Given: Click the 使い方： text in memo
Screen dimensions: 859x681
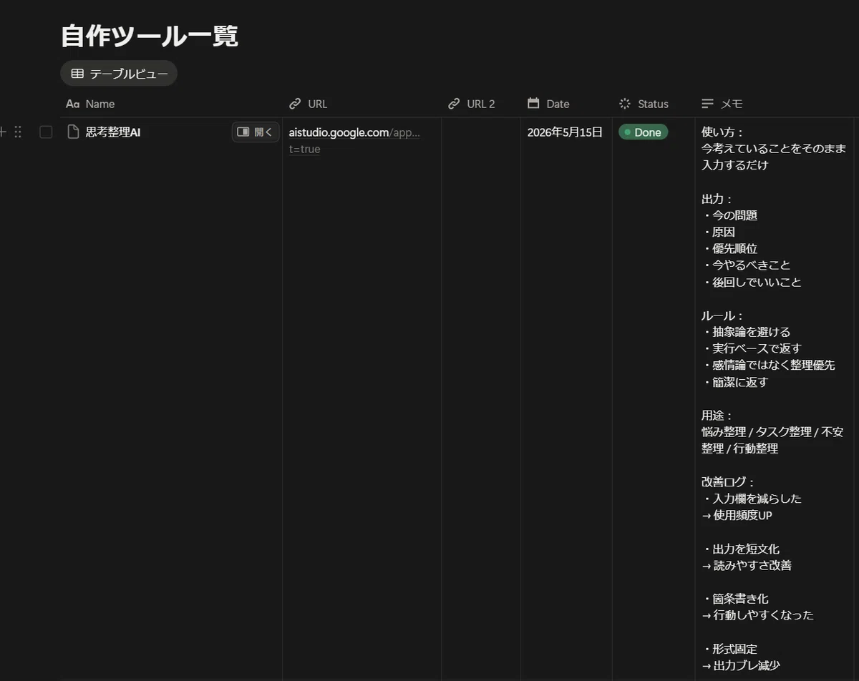Looking at the screenshot, I should [x=723, y=132].
